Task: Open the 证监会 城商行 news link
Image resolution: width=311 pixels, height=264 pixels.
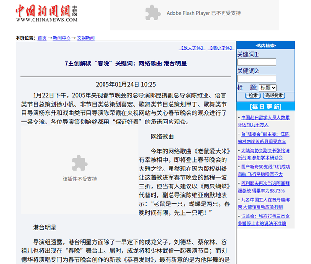Action: click(265, 220)
